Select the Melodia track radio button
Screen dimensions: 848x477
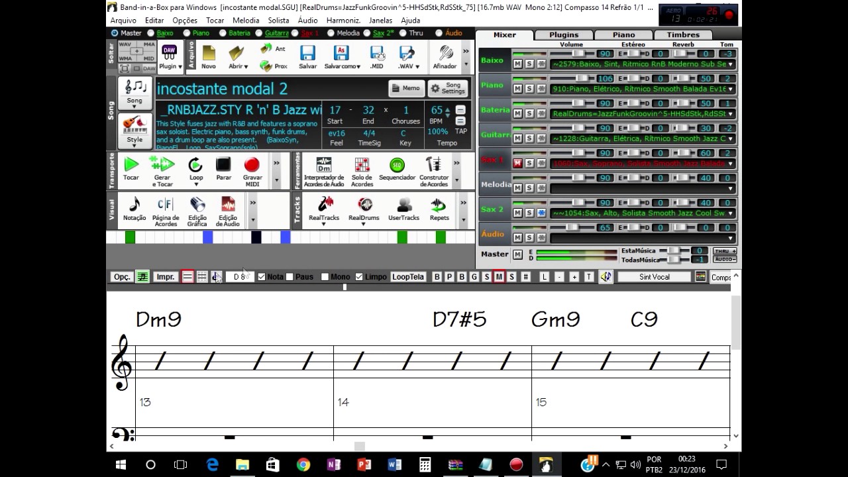pos(331,32)
